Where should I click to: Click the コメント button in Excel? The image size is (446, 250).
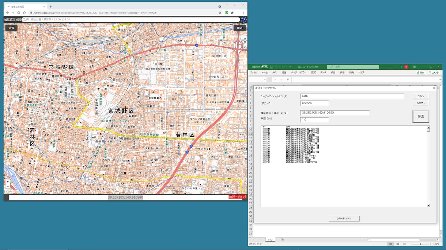[x=434, y=73]
